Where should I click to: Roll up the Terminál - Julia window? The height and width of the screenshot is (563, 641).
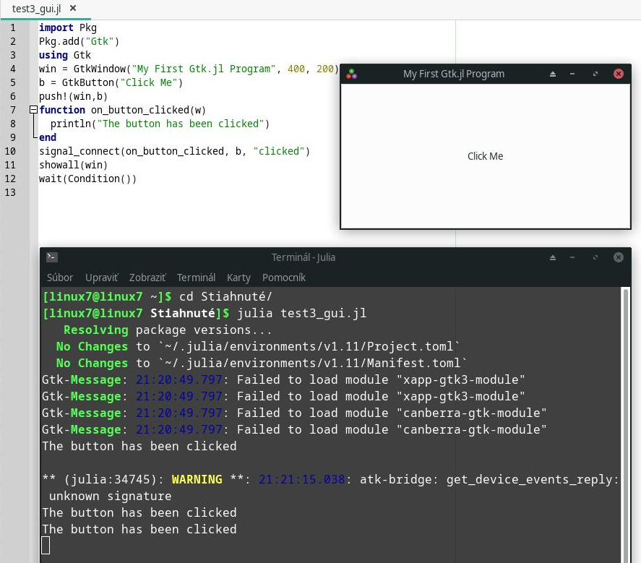(553, 257)
